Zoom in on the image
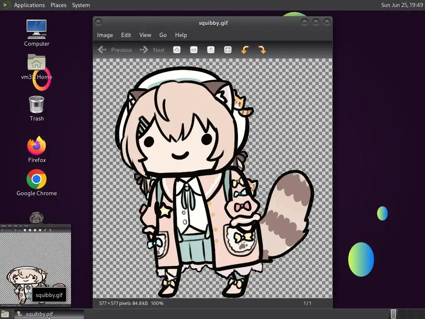Image resolution: width=425 pixels, height=319 pixels. [177, 50]
